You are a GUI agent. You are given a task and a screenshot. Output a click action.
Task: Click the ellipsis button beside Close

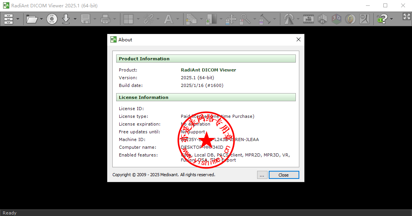(262, 175)
